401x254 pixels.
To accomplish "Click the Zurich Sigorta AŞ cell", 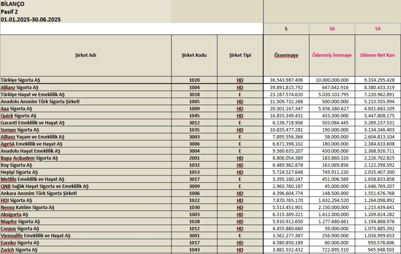I will click(86, 250).
